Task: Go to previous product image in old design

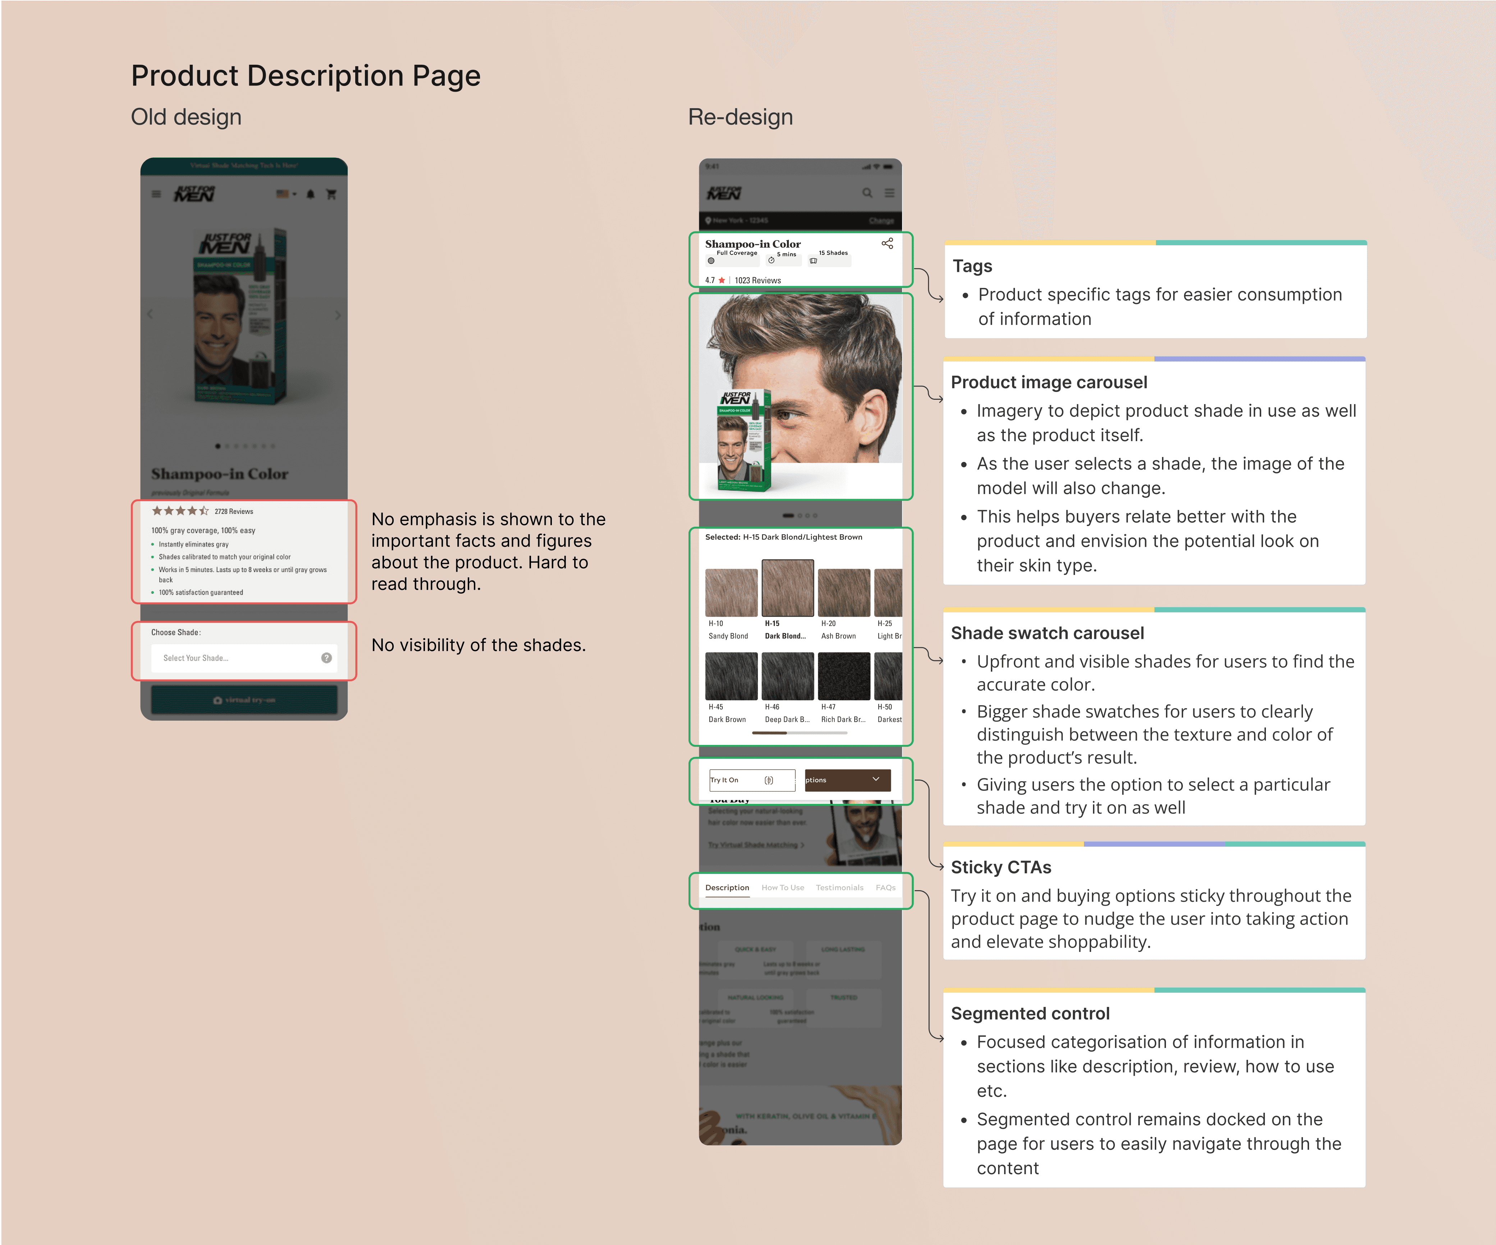Action: (x=150, y=314)
